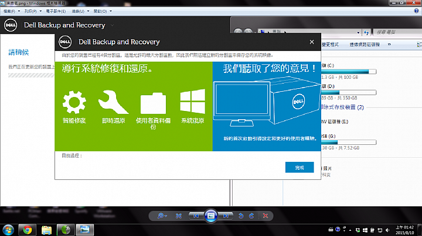Image resolution: width=422 pixels, height=236 pixels.
Task: Click the network monitor tray icon
Action: pyautogui.click(x=380, y=230)
